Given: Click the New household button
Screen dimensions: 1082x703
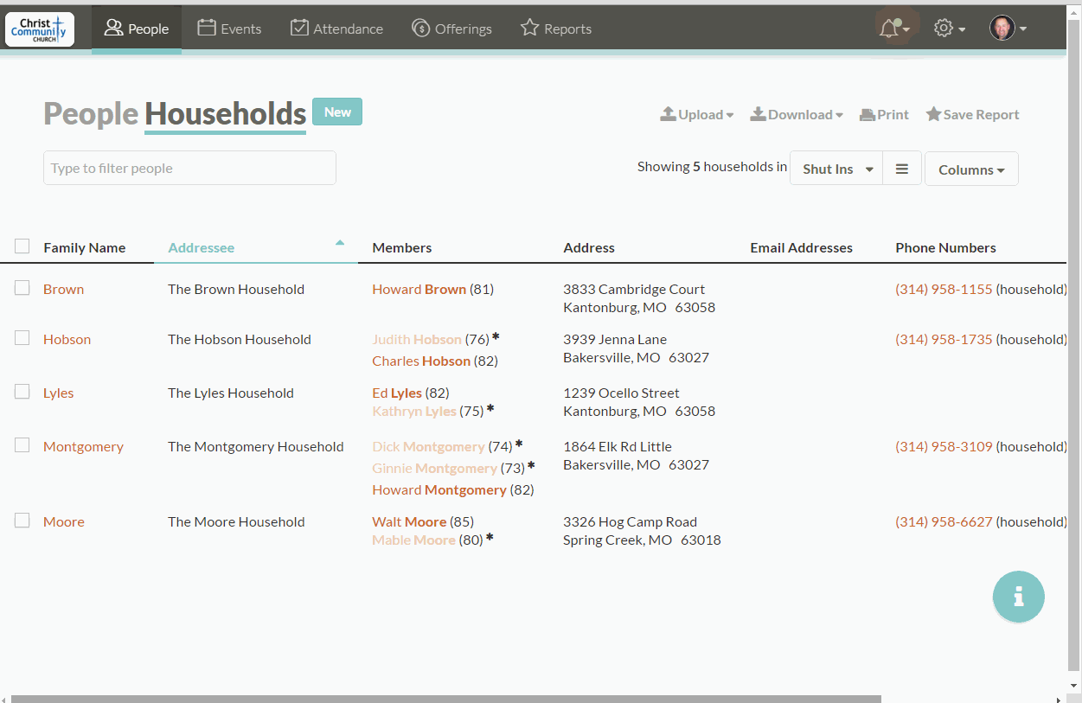Looking at the screenshot, I should point(337,112).
